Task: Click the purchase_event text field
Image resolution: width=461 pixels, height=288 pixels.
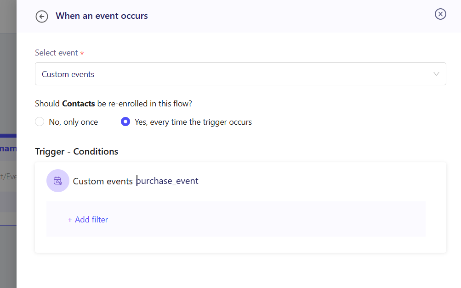Action: click(167, 181)
